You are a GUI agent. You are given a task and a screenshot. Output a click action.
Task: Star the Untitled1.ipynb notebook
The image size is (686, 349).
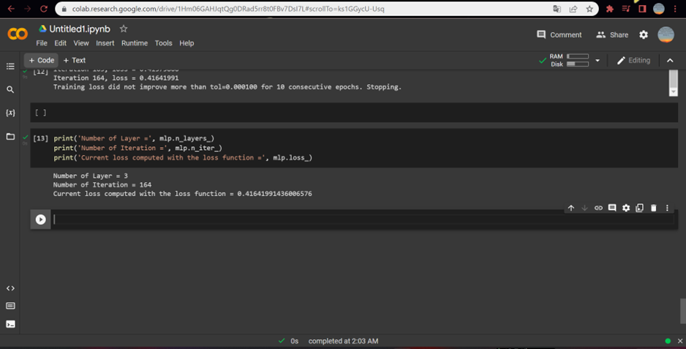coord(124,29)
